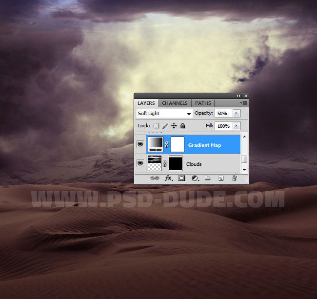This screenshot has height=299, width=317.
Task: Open the new adjustment layer menu
Action: point(195,178)
